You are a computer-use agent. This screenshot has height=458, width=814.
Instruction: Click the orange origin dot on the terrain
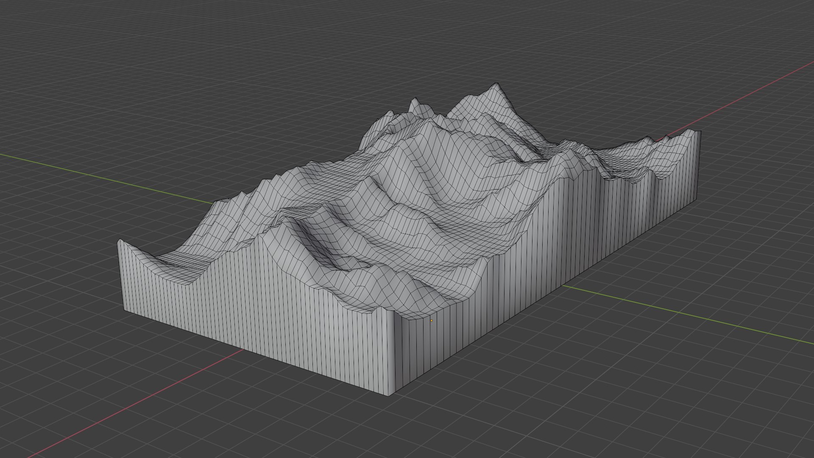click(x=432, y=321)
